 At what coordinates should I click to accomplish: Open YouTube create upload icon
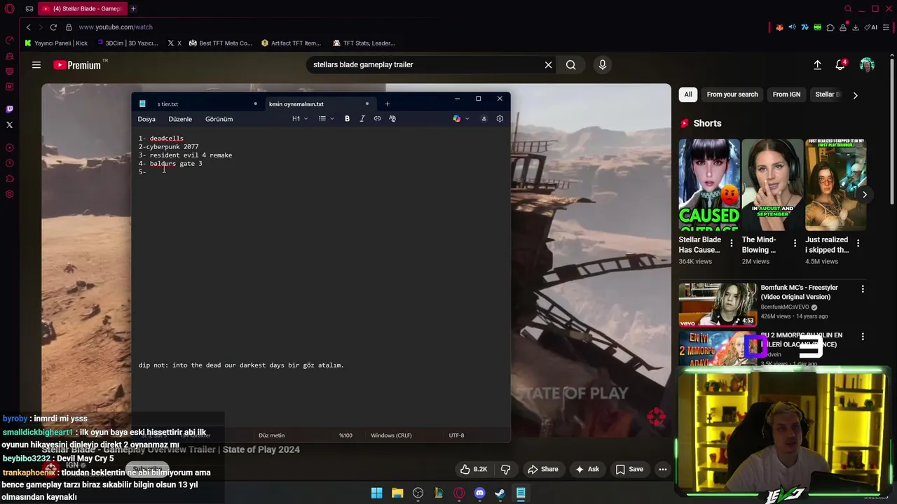pyautogui.click(x=817, y=65)
